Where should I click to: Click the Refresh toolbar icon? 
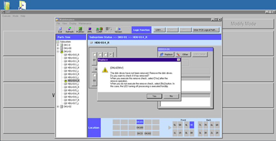point(69,30)
